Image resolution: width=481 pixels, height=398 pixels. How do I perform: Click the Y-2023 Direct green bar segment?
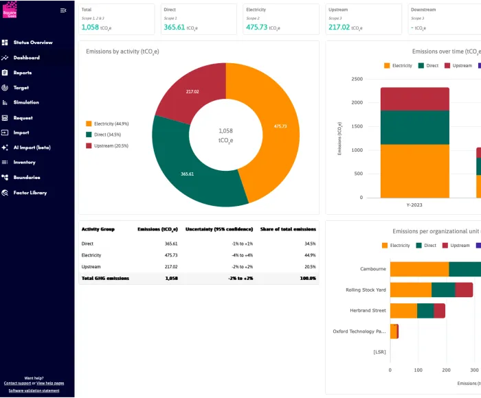(415, 128)
